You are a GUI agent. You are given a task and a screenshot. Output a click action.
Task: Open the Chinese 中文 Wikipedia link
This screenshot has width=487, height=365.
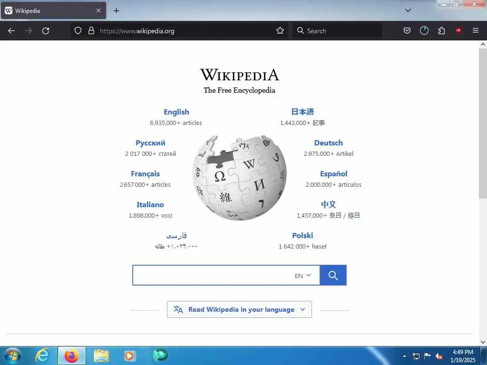[328, 204]
